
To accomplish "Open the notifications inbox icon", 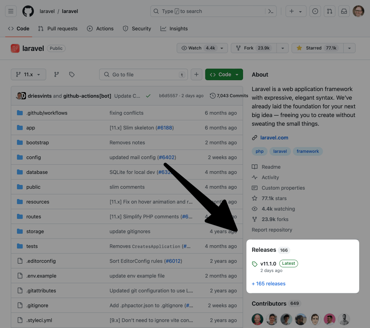I will [344, 11].
